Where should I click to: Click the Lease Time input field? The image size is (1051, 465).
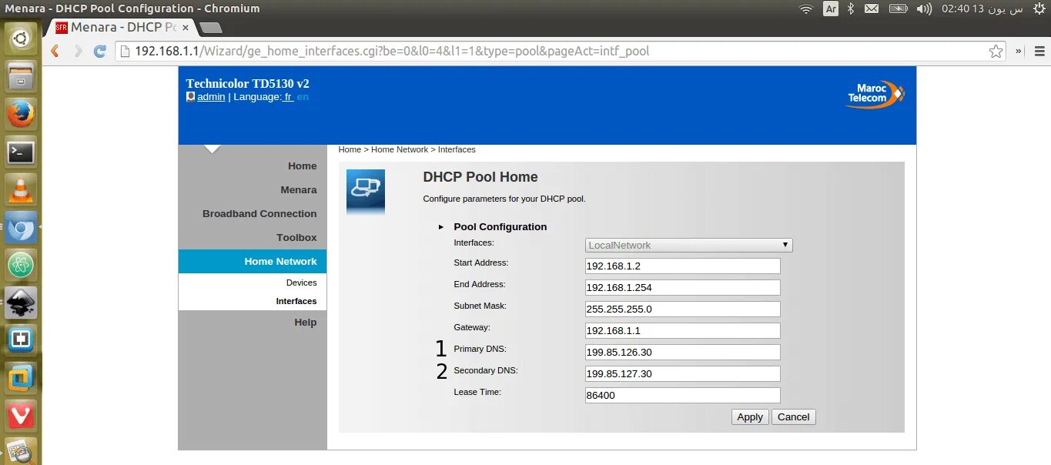pyautogui.click(x=683, y=396)
